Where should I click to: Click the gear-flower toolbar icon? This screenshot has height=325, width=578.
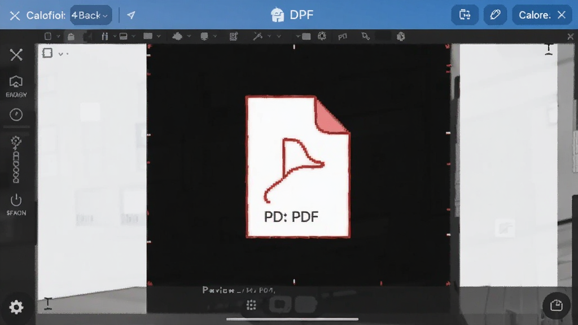pyautogui.click(x=322, y=36)
